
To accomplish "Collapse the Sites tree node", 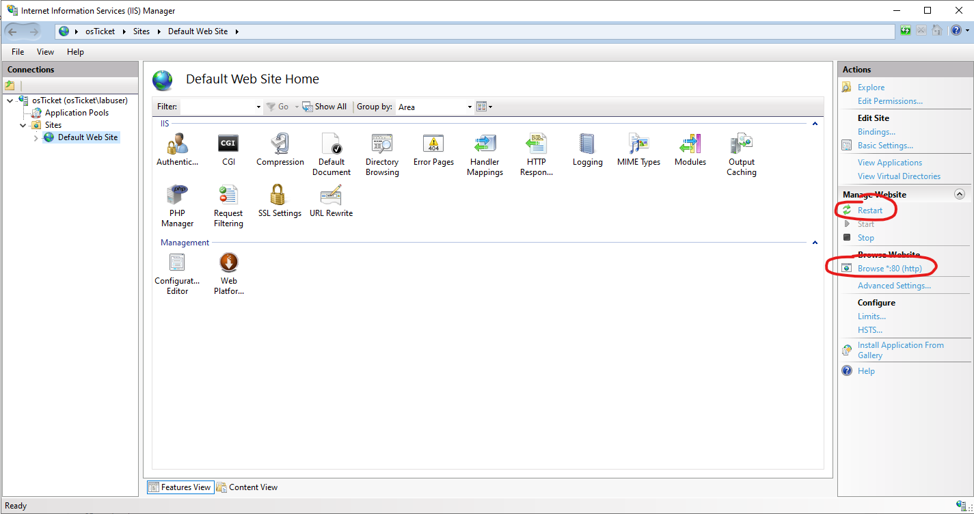I will pyautogui.click(x=23, y=125).
